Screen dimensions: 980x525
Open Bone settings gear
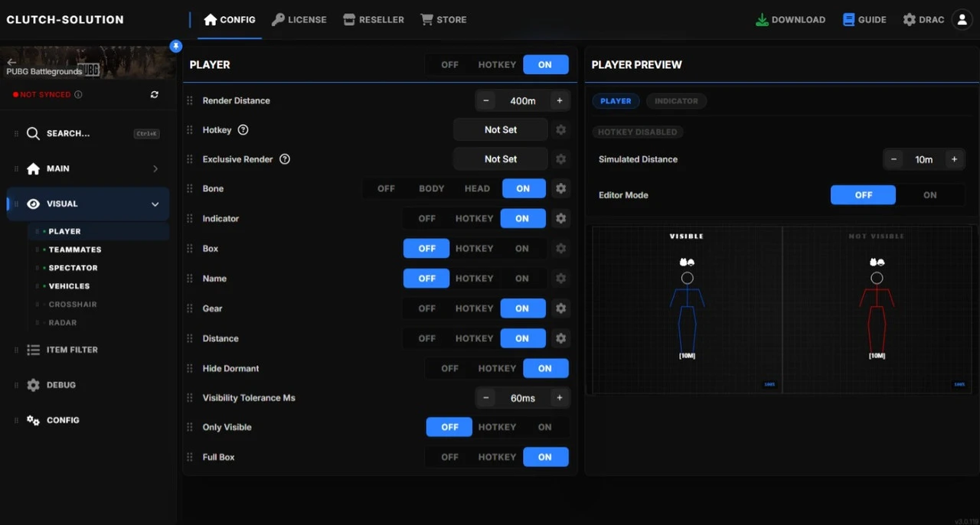click(x=561, y=188)
